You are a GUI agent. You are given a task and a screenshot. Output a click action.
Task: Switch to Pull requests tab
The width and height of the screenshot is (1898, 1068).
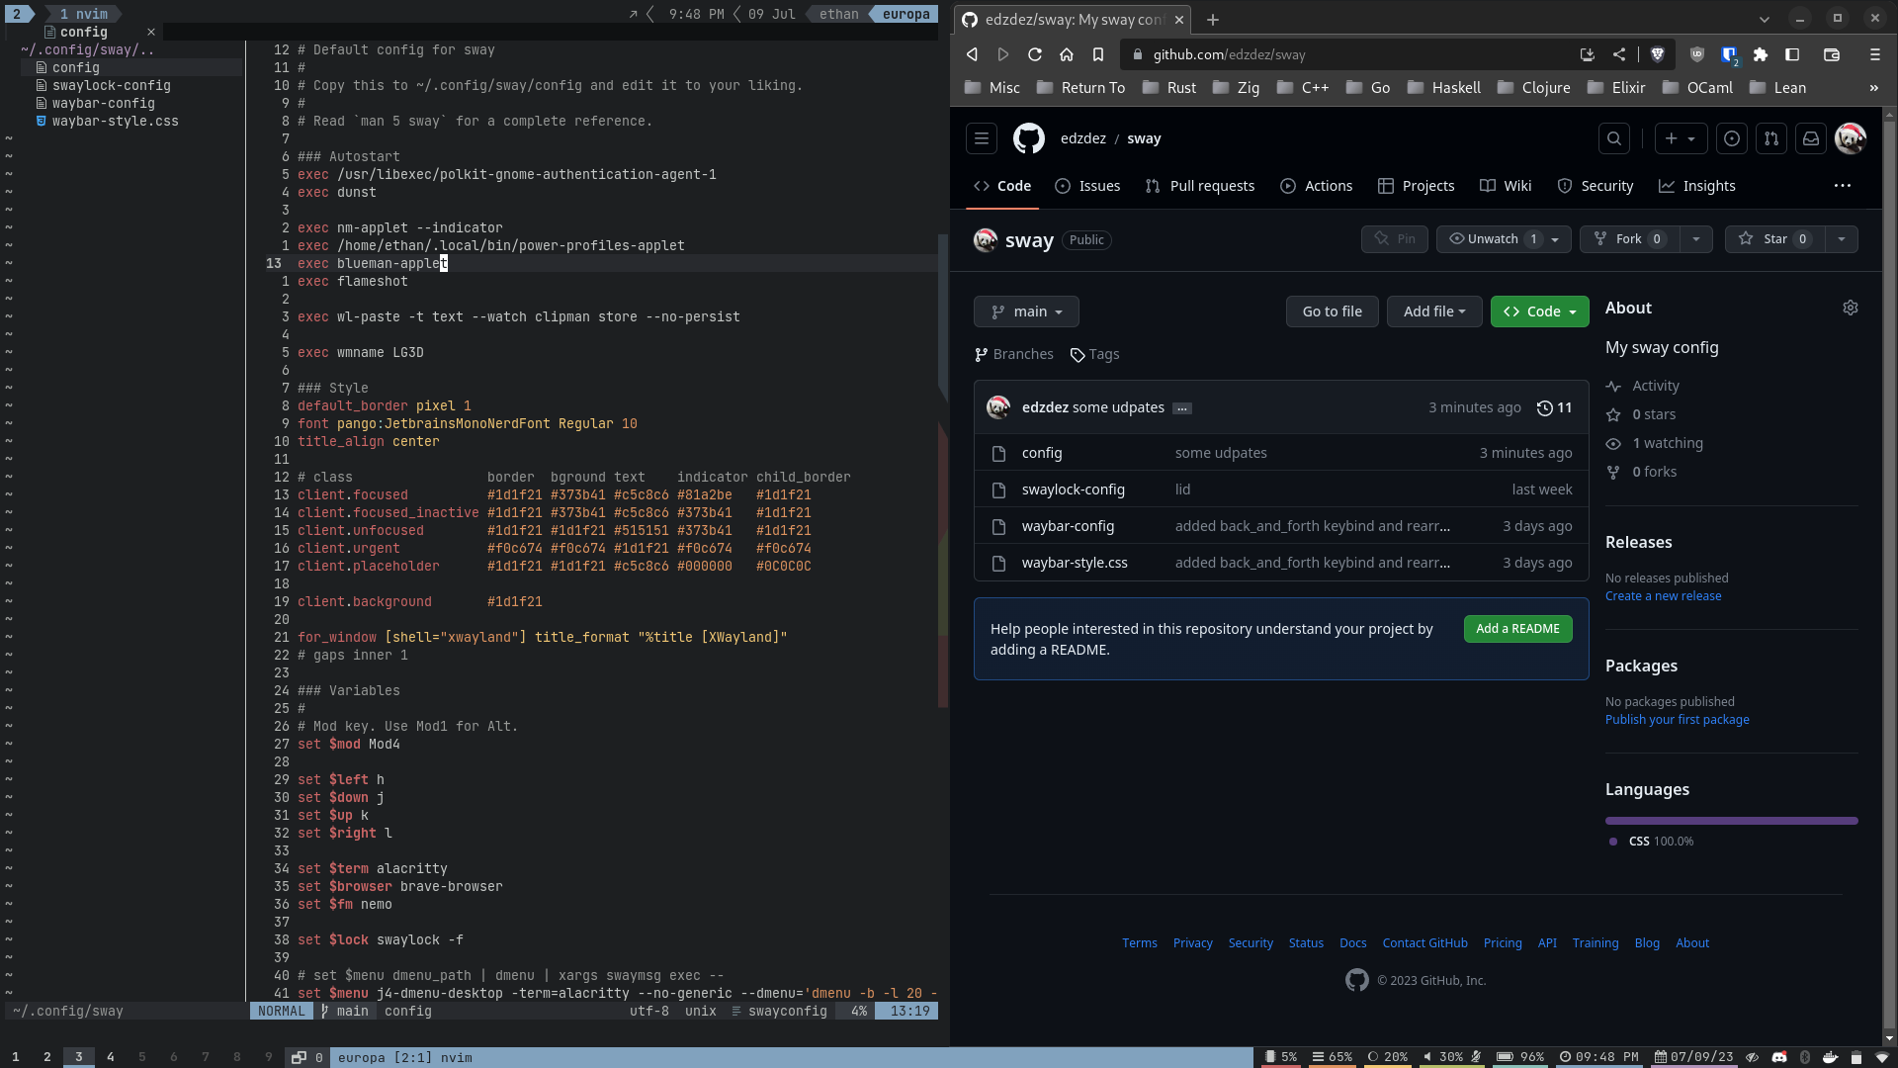point(1200,186)
